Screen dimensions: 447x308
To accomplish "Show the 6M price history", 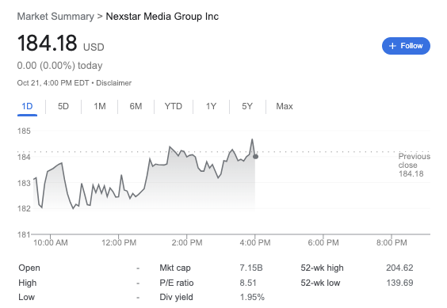I will (x=136, y=106).
